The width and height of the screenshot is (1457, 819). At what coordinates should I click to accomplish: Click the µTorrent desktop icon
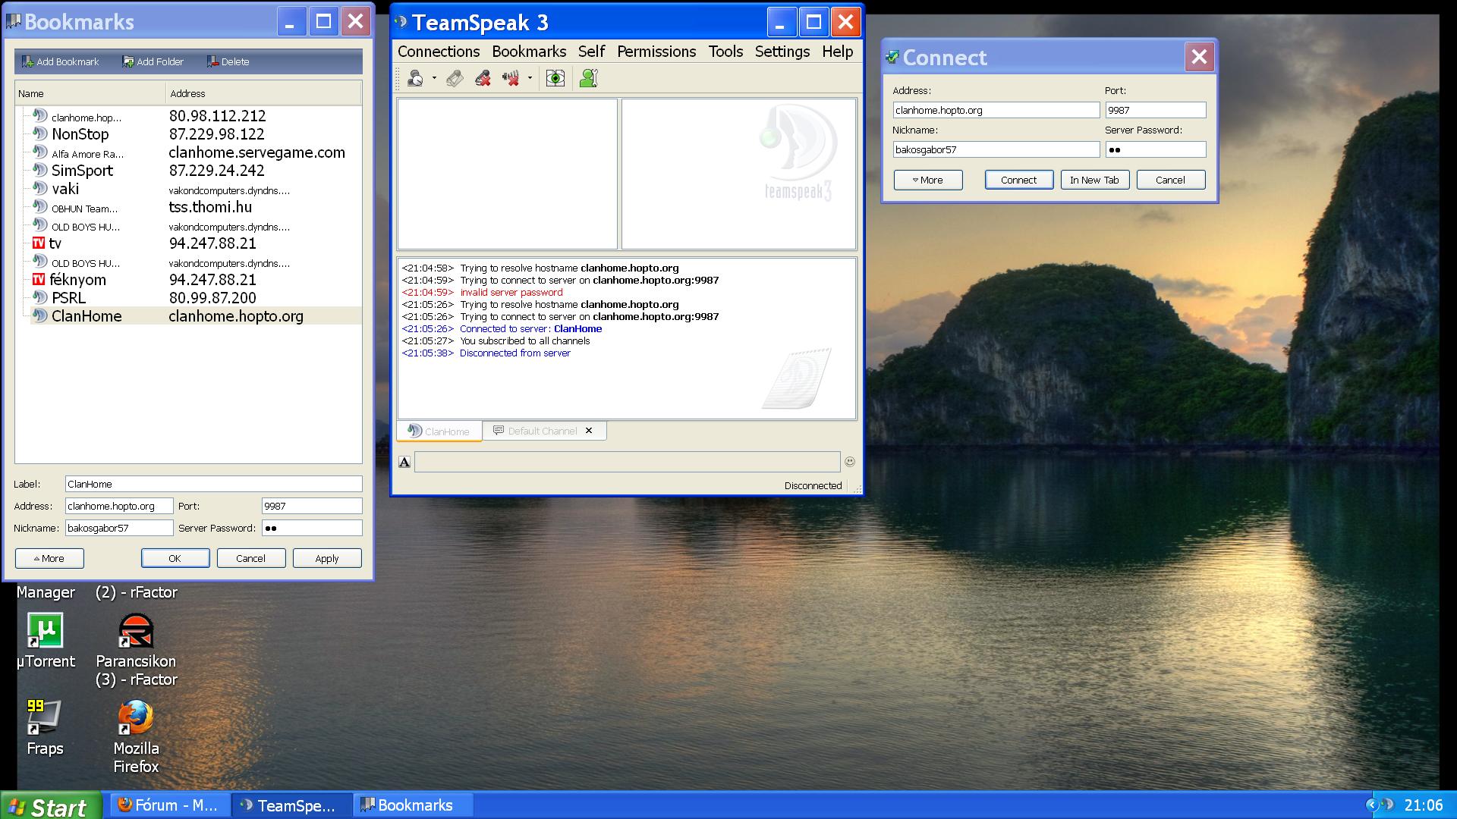coord(46,641)
